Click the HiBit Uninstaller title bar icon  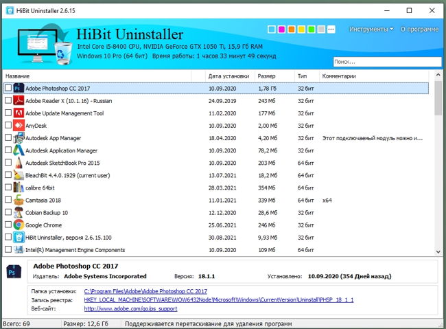click(x=10, y=10)
